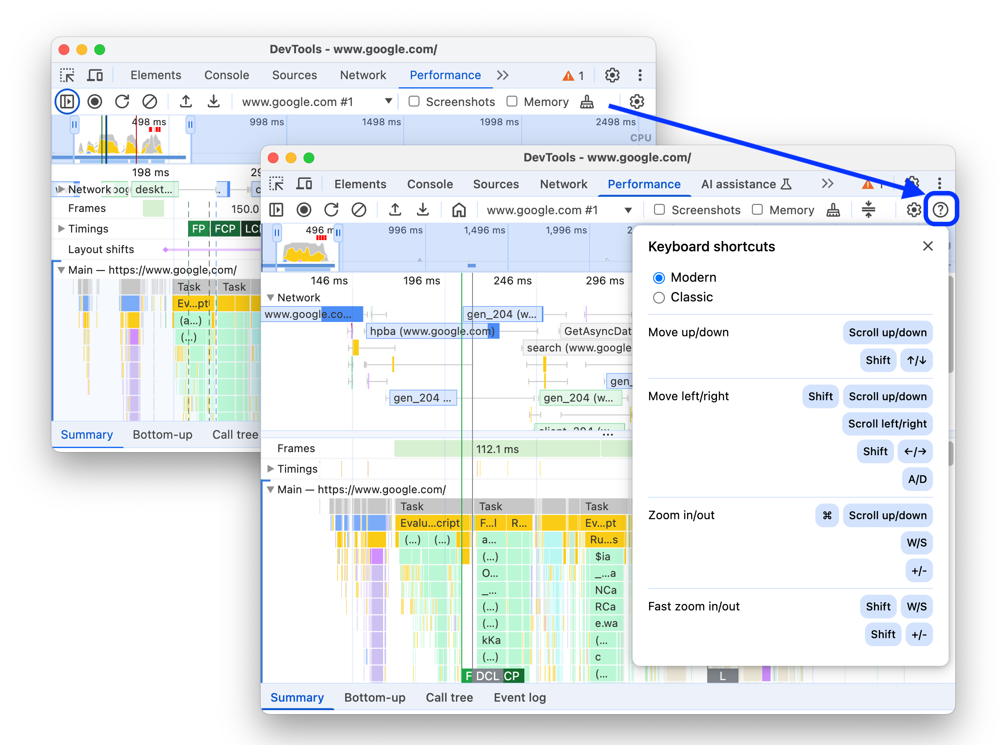Click the AI assistance icon in toolbar
The width and height of the screenshot is (1000, 745).
click(x=789, y=185)
